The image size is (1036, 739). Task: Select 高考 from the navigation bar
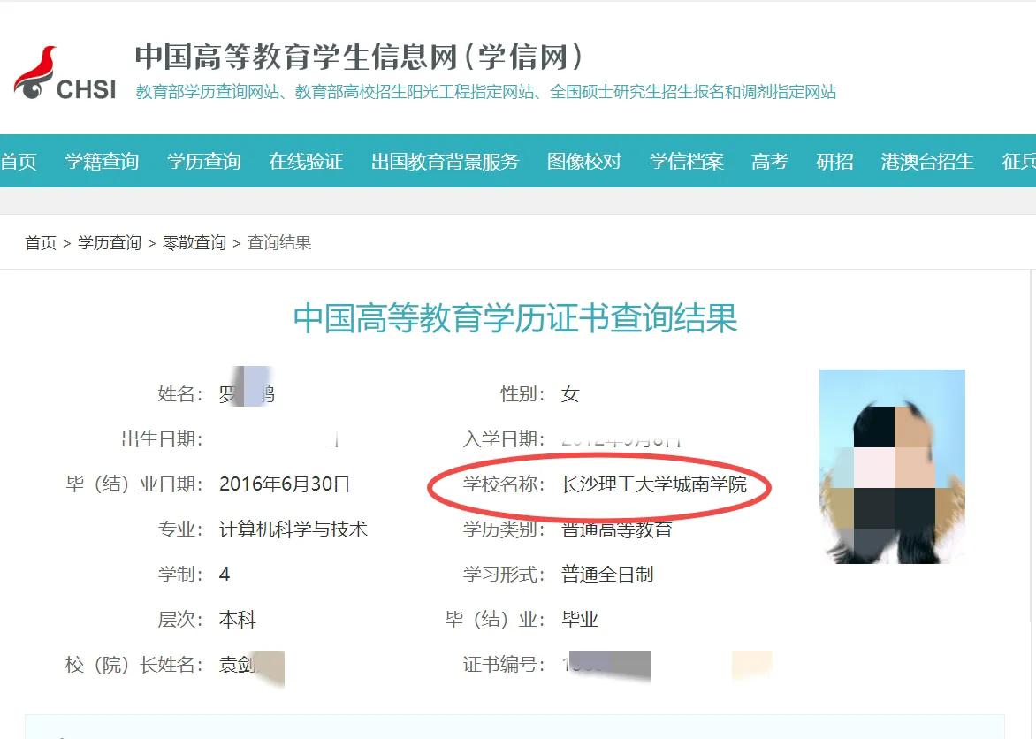point(768,162)
